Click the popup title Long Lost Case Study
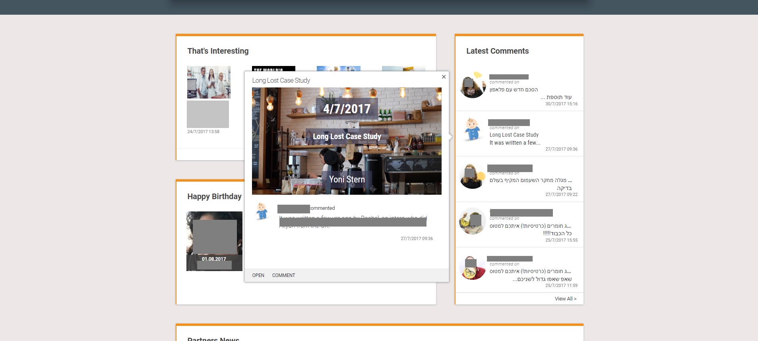758x341 pixels. (281, 80)
